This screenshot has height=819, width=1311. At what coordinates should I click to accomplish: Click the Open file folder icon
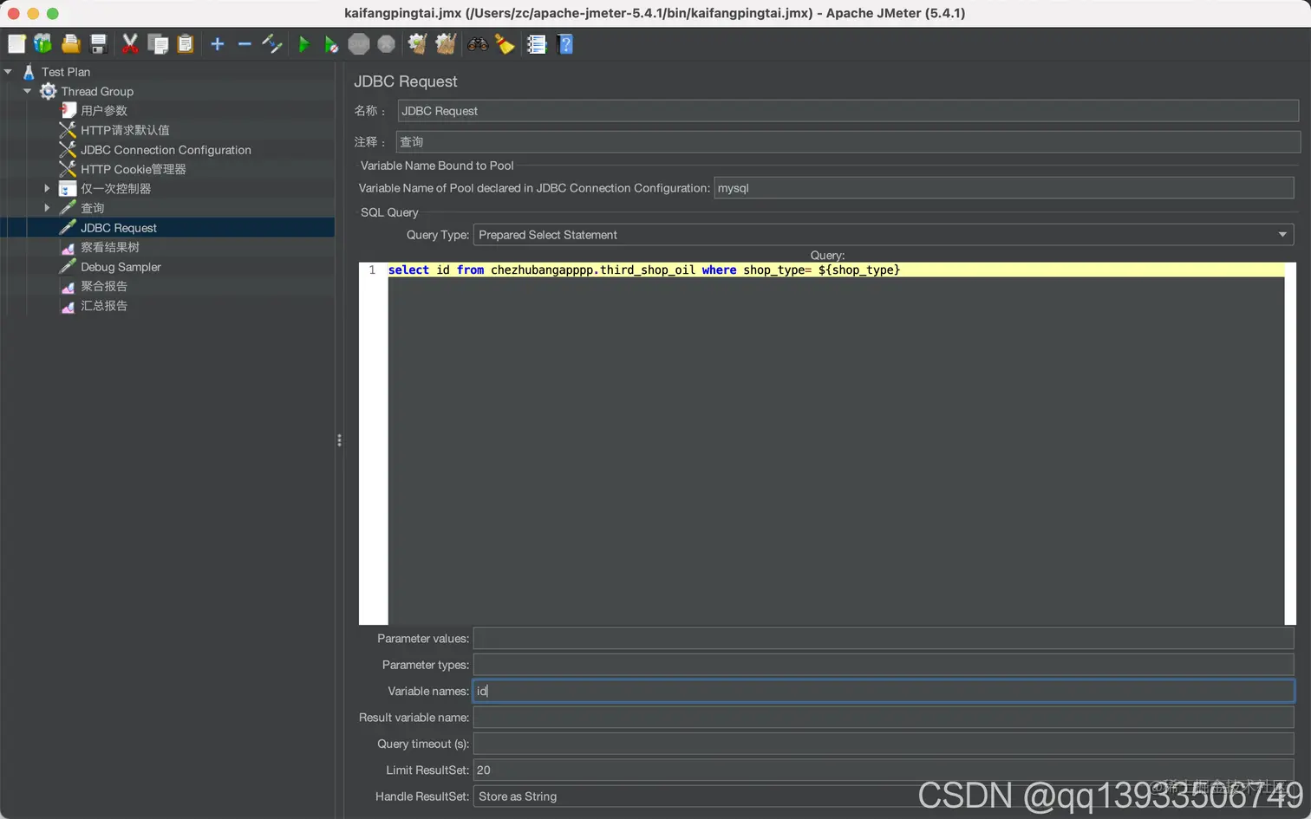[x=71, y=44]
